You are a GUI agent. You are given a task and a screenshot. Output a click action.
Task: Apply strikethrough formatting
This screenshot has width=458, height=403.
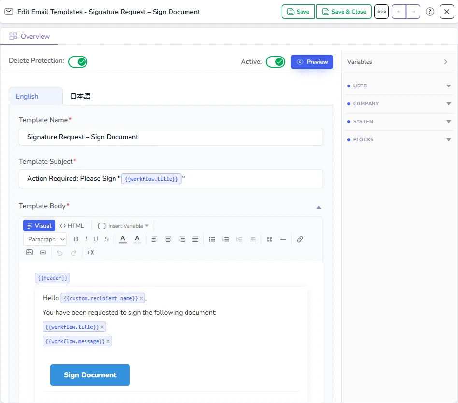[107, 239]
